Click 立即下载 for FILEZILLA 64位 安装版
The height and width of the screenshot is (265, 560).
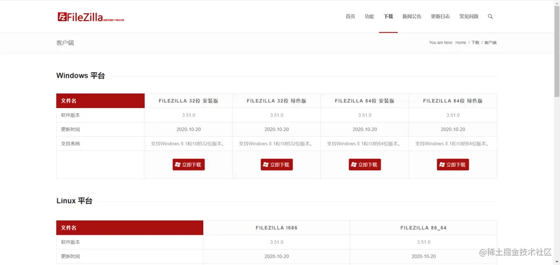(364, 164)
